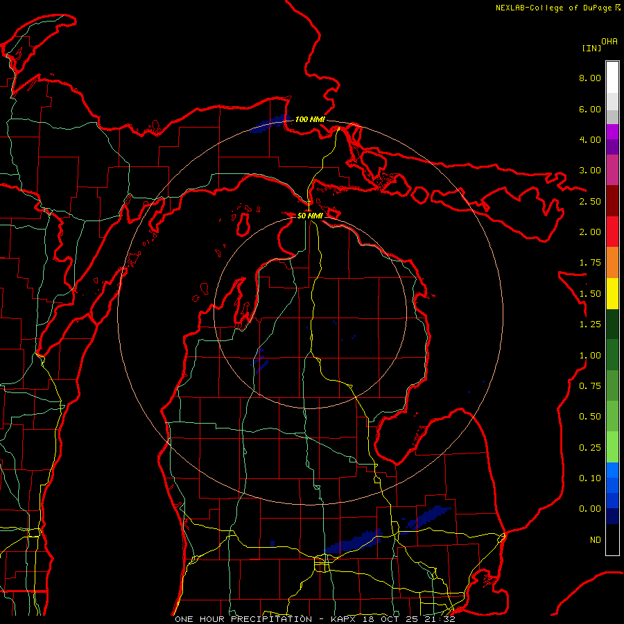
Task: Select the orange 1.75 legend color block
Action: [612, 263]
